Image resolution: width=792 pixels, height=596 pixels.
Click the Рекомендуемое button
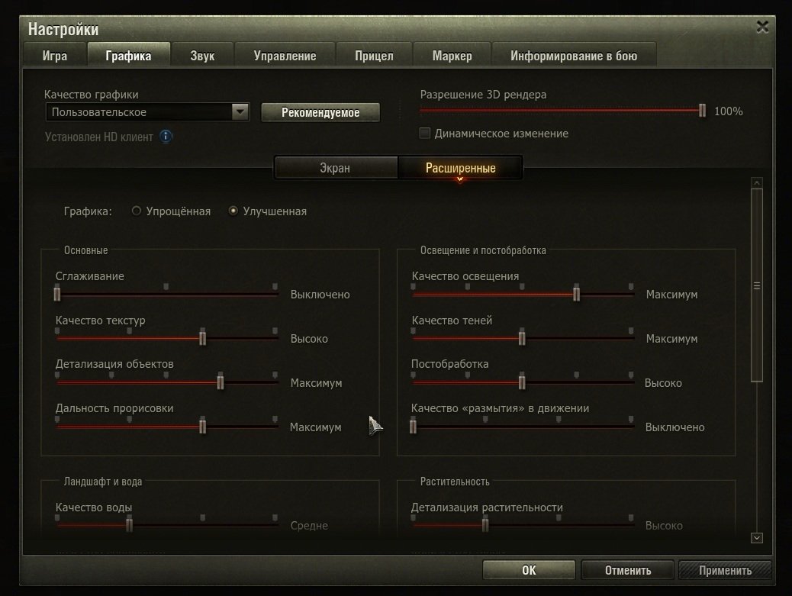(x=320, y=112)
